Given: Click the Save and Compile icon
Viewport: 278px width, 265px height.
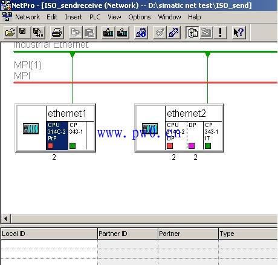Looking at the screenshot, I should tap(38, 32).
